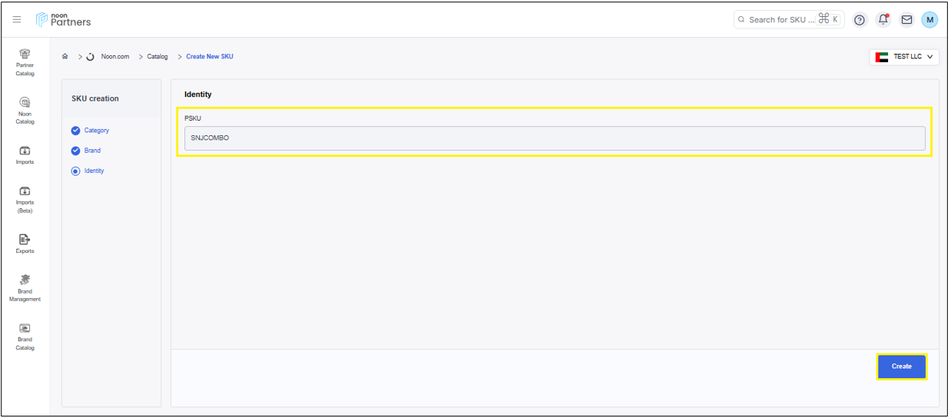Image resolution: width=951 pixels, height=418 pixels.
Task: Select the Brand step
Action: [x=92, y=151]
